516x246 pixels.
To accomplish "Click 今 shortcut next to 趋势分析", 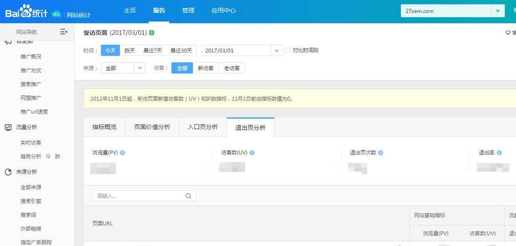I will (x=48, y=156).
